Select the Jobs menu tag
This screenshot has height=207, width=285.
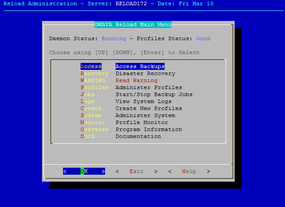coord(88,95)
